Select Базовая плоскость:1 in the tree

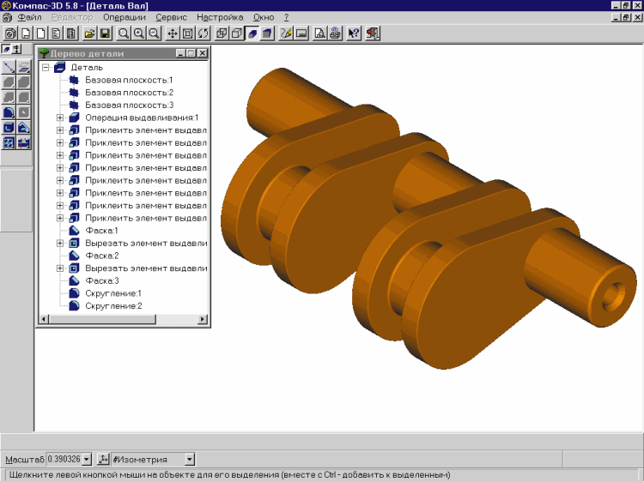(129, 80)
